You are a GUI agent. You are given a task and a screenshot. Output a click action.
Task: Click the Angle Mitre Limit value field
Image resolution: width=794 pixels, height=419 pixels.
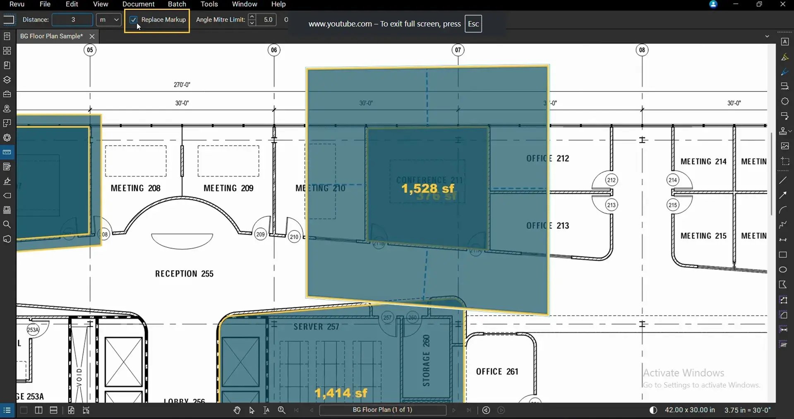tap(266, 19)
